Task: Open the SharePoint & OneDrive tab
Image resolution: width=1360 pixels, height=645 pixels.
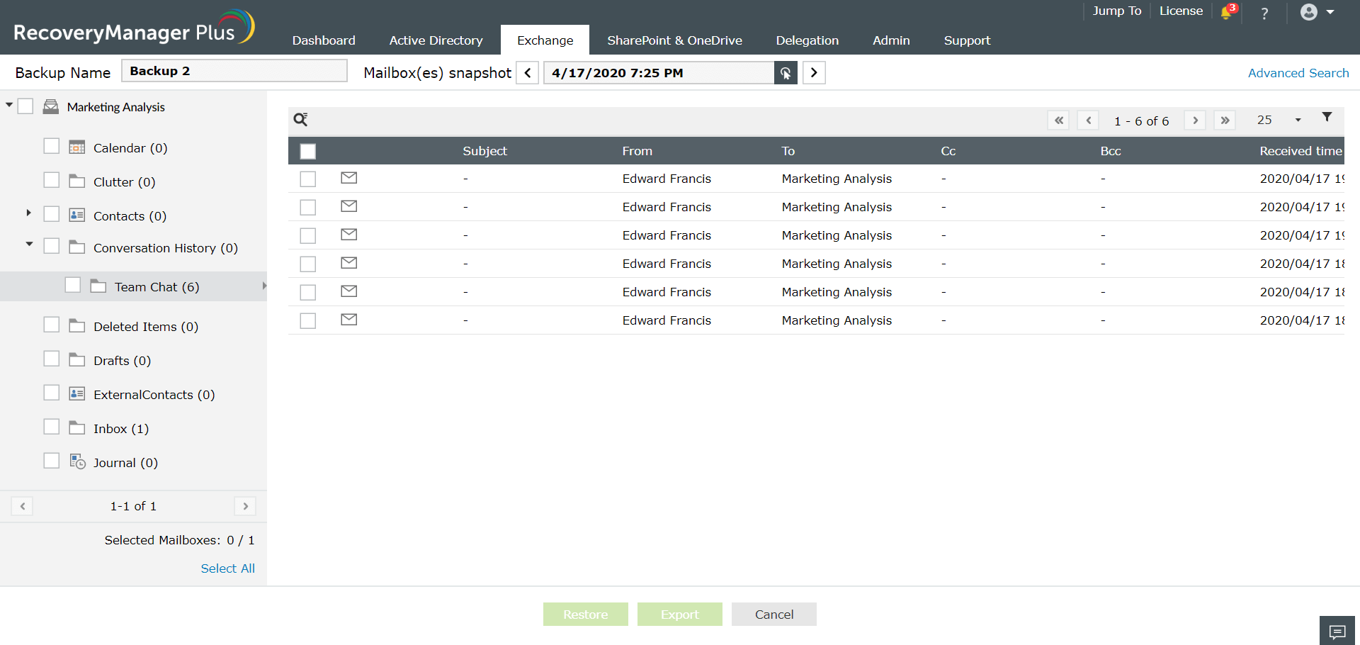Action: [674, 40]
